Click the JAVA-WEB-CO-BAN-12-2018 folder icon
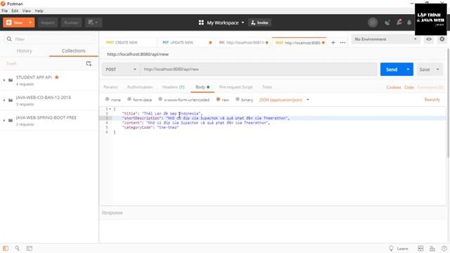The image size is (450, 253). [11, 100]
